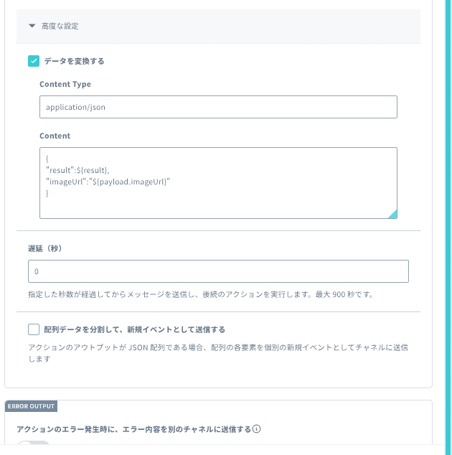Click the Content field label
The width and height of the screenshot is (452, 455).
click(55, 136)
